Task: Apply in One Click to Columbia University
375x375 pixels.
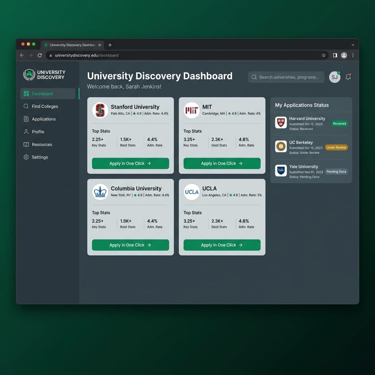Action: click(130, 245)
